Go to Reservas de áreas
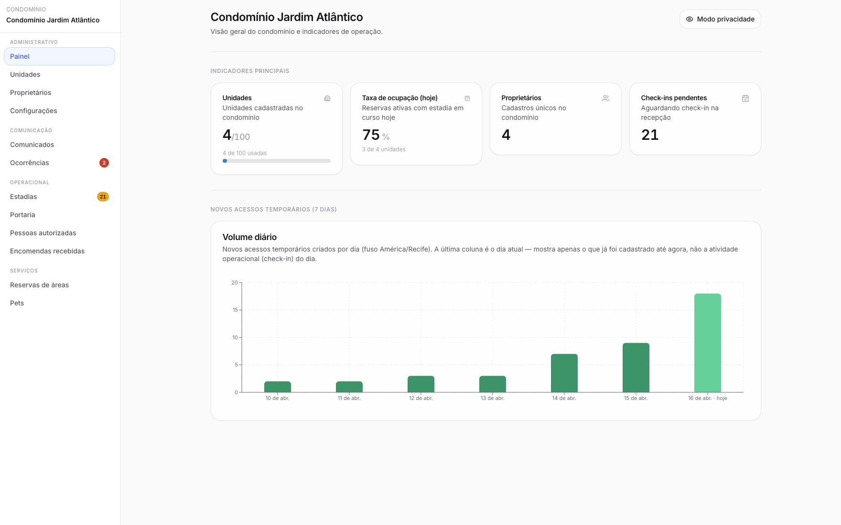 click(x=39, y=285)
